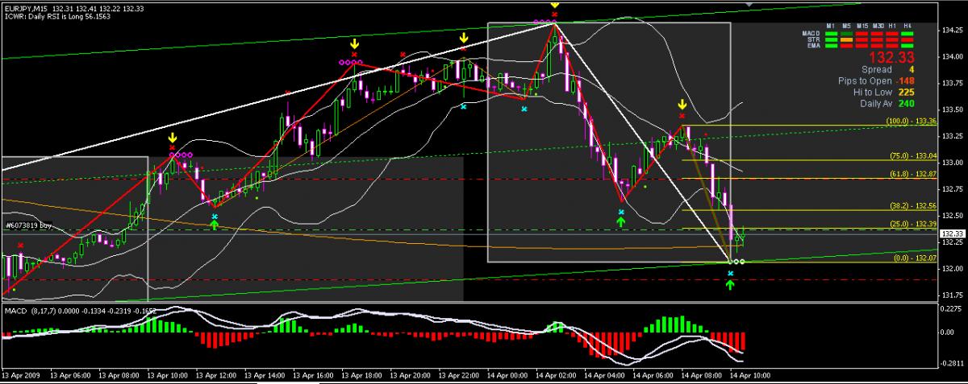Click the 13 Apr 10:00 time axis label
This screenshot has height=384, width=968.
pos(167,377)
